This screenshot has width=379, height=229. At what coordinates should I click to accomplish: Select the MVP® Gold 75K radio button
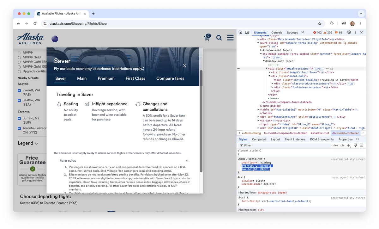[x=19, y=62]
